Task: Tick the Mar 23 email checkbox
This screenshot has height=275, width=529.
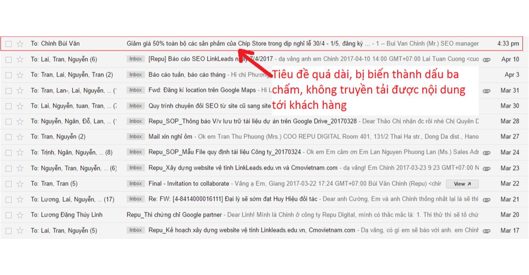Action: coord(8,168)
